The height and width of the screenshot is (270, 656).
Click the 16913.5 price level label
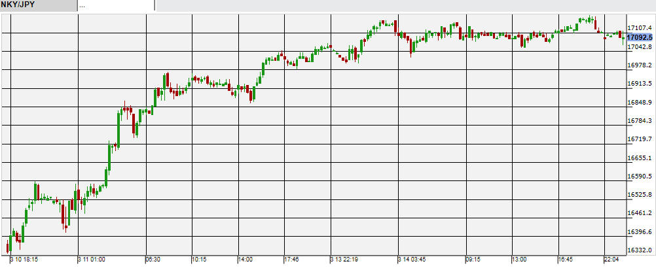[x=639, y=84]
